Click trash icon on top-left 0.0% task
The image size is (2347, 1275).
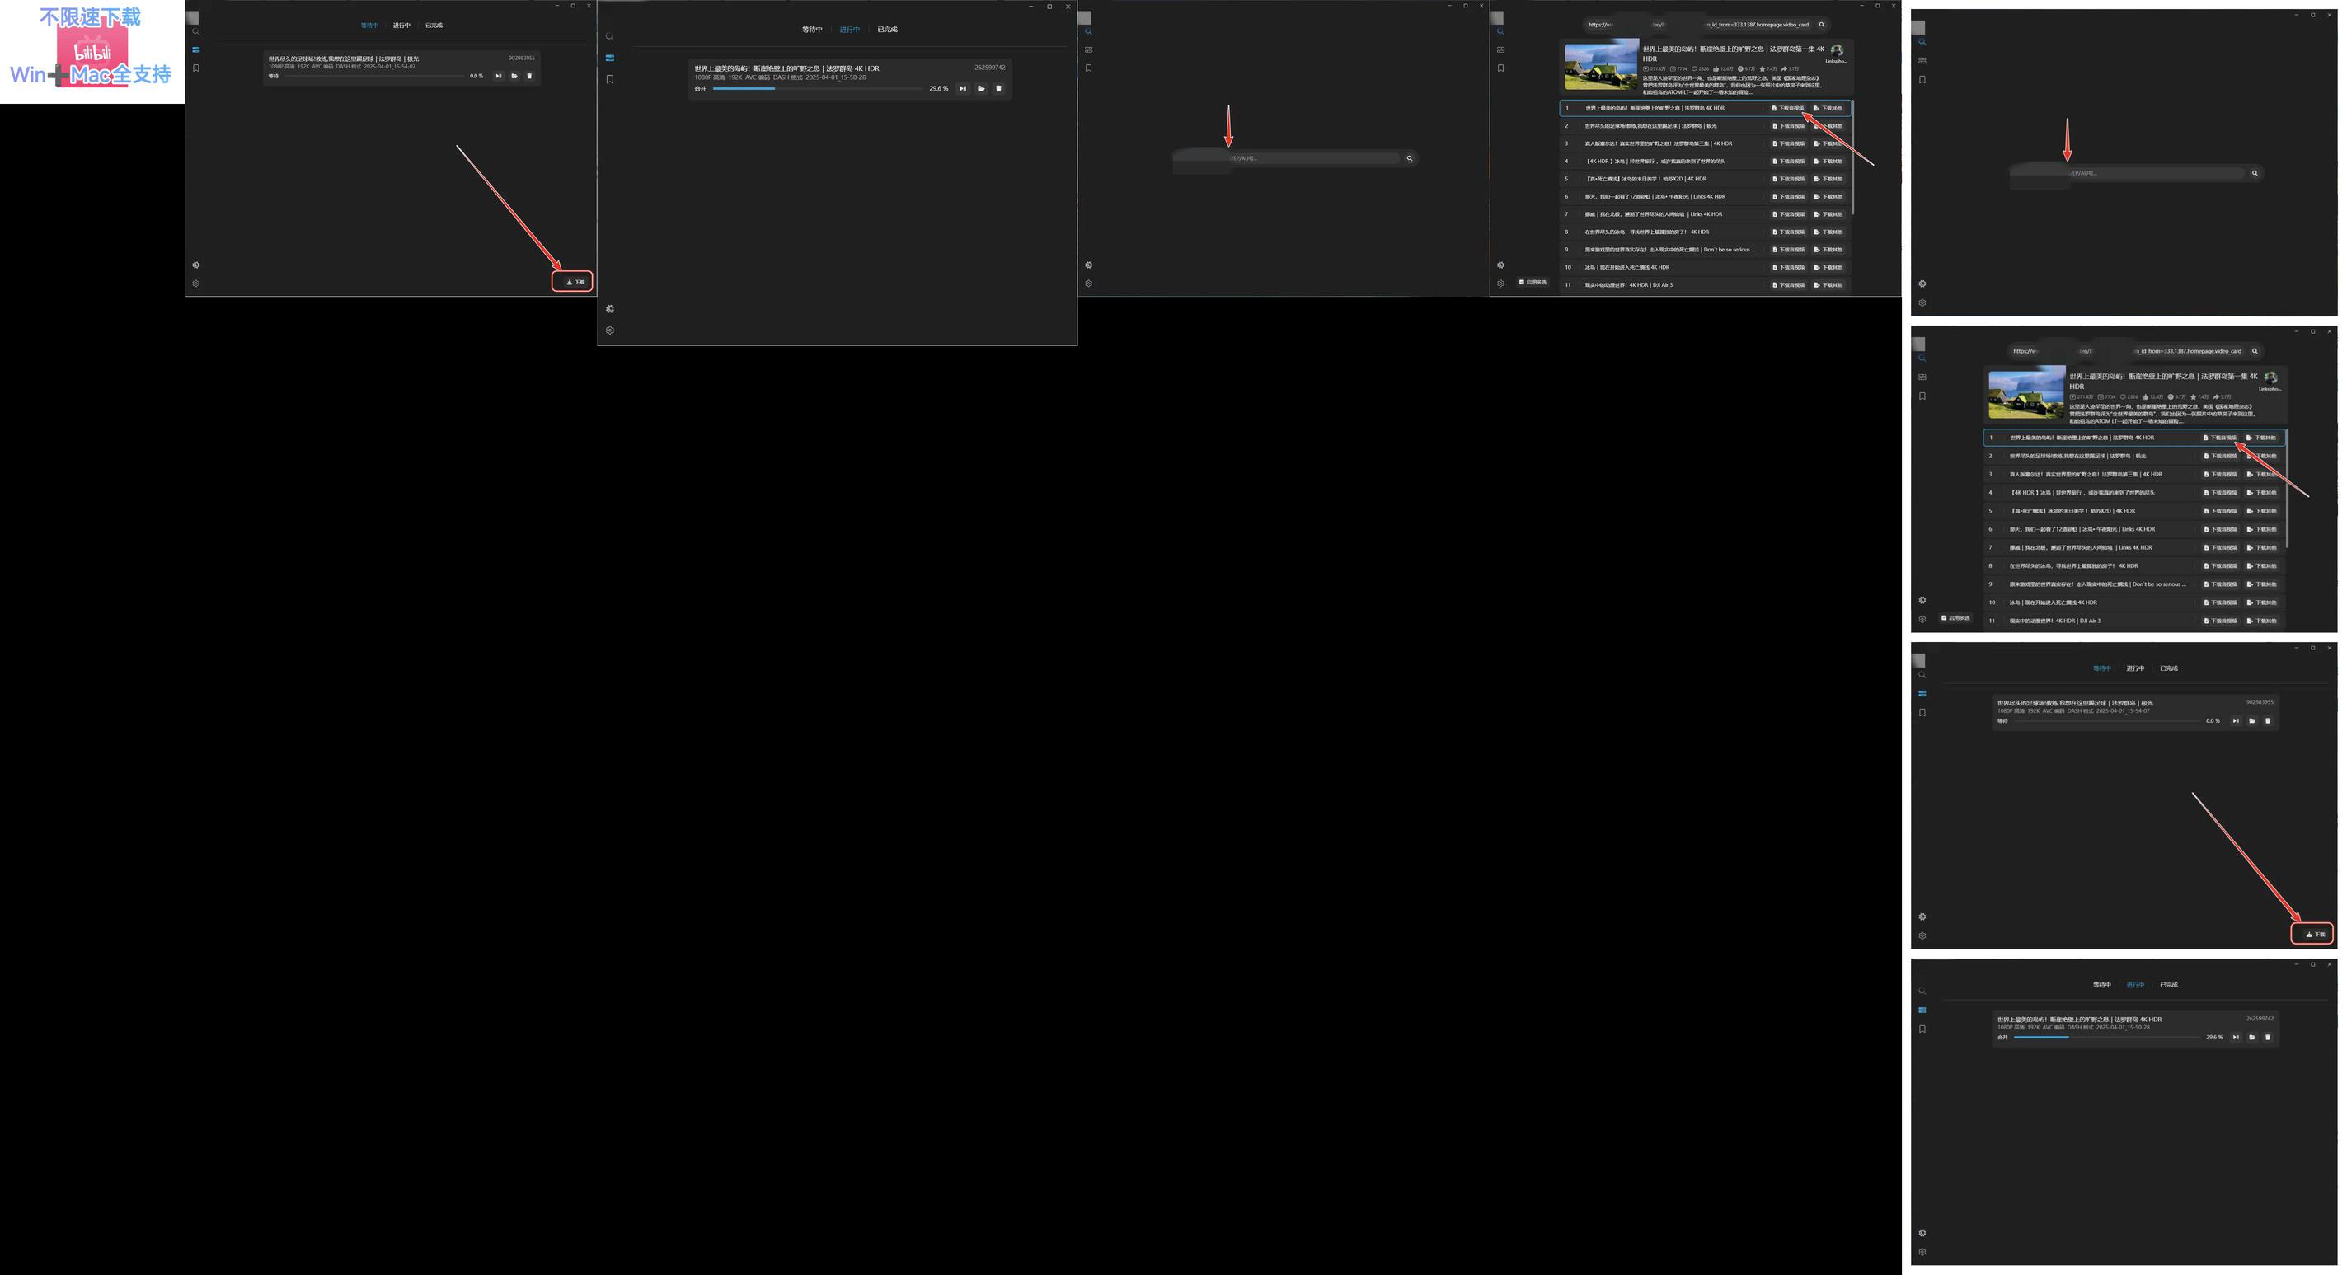click(x=529, y=76)
